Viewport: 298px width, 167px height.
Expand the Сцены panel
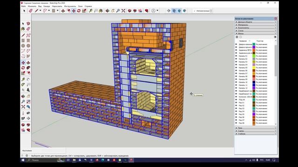coord(256,131)
